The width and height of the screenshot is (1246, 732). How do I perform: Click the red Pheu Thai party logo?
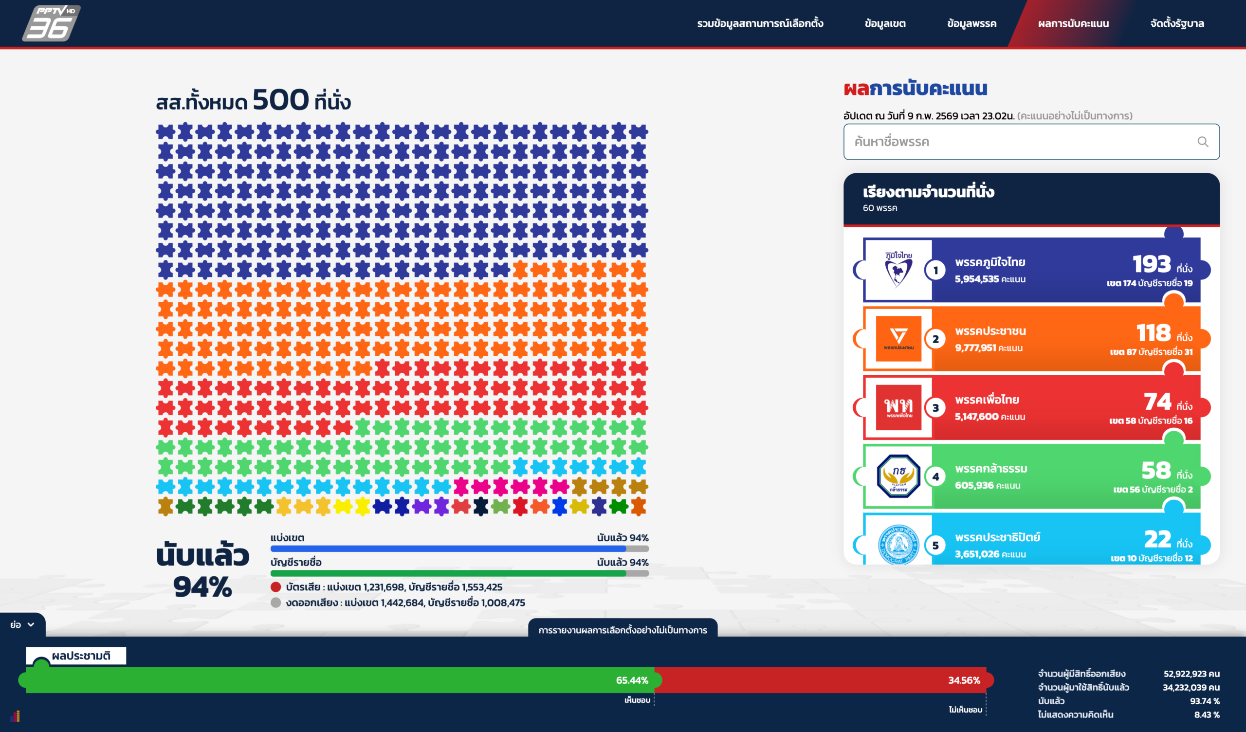click(898, 407)
